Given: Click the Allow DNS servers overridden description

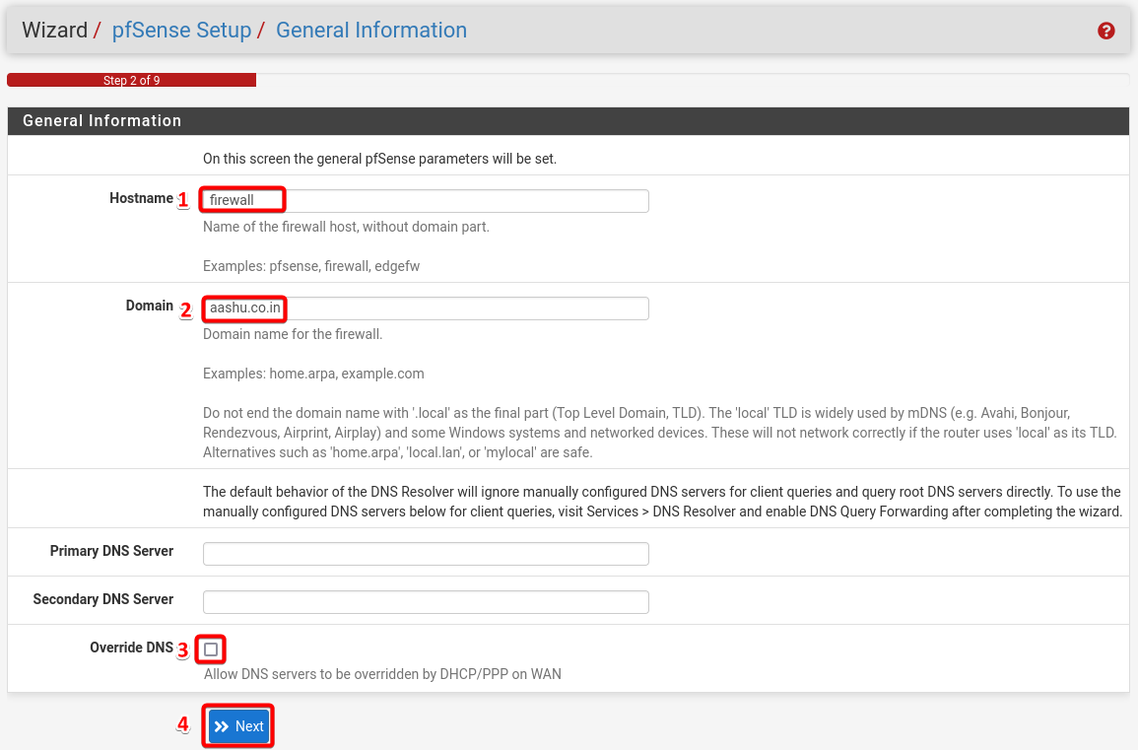Looking at the screenshot, I should [382, 674].
